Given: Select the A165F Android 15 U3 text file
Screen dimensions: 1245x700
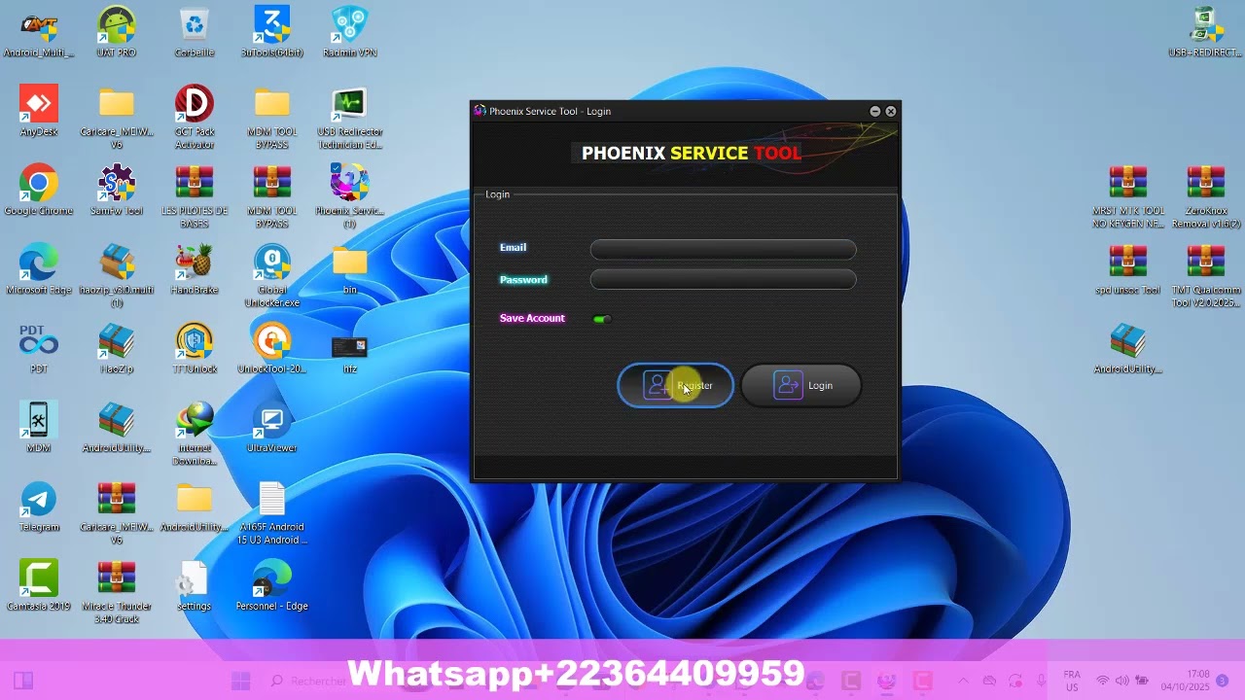Looking at the screenshot, I should [272, 512].
